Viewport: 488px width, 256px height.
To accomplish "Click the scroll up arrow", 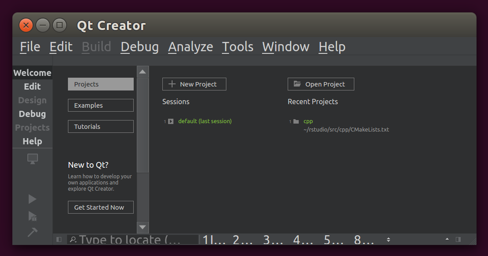I will (143, 72).
